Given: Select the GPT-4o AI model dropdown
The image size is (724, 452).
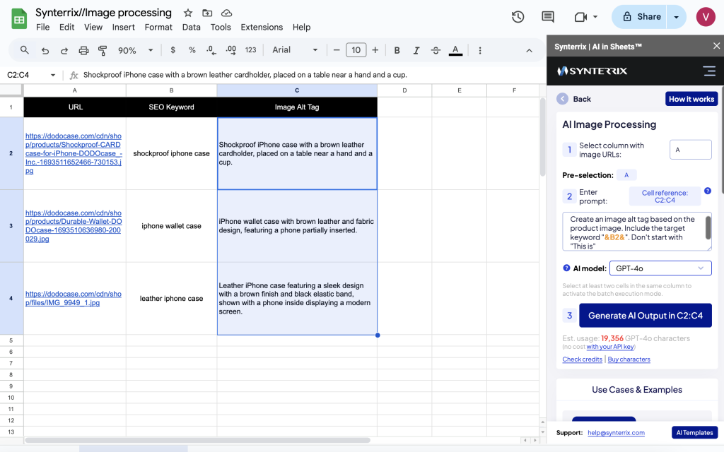Looking at the screenshot, I should click(660, 268).
